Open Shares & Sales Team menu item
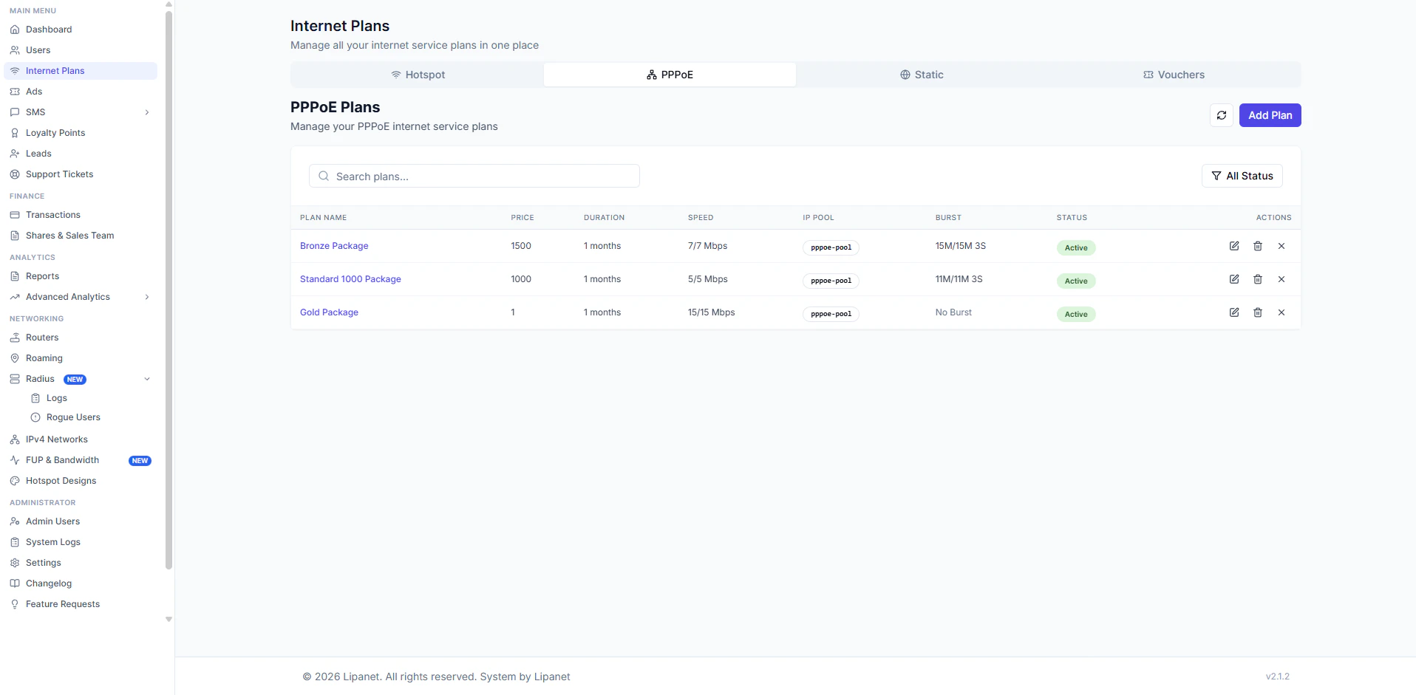1416x695 pixels. point(81,236)
